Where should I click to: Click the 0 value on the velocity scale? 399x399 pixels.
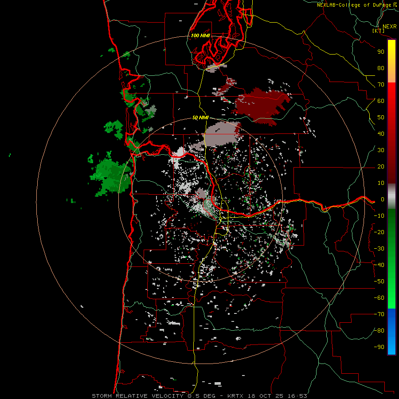point(383,199)
